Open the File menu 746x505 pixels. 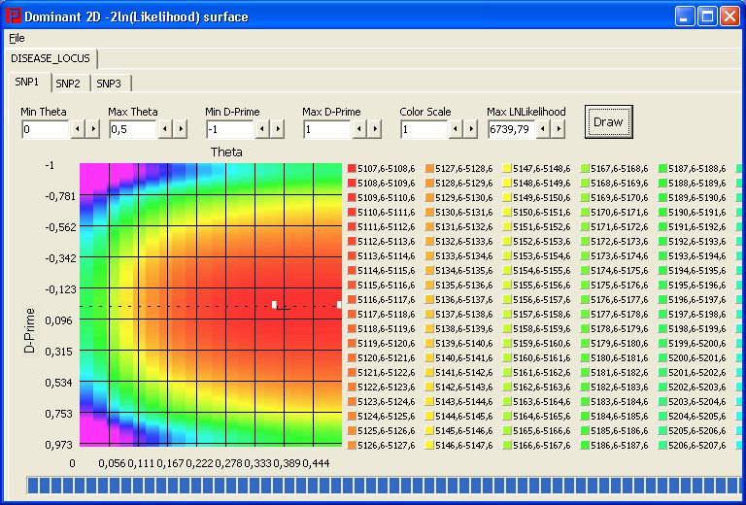[17, 38]
